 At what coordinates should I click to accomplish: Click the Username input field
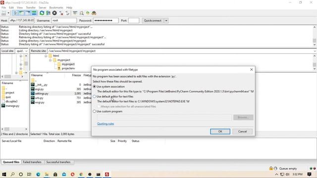(64, 20)
